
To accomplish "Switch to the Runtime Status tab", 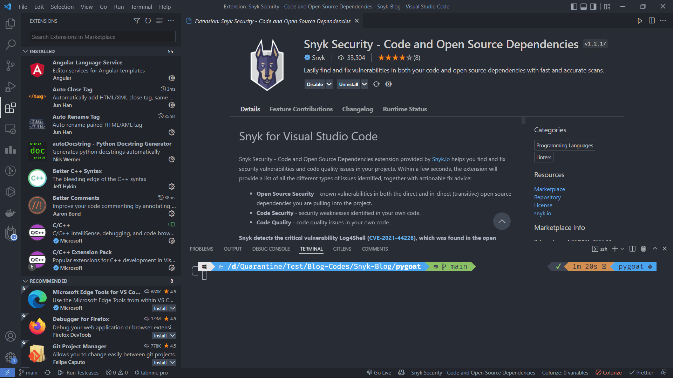I will click(x=405, y=109).
